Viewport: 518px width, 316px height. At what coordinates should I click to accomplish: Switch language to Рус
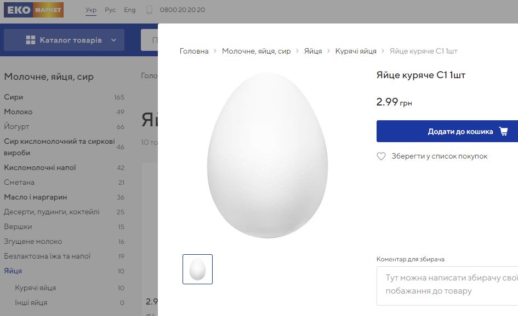tap(110, 10)
